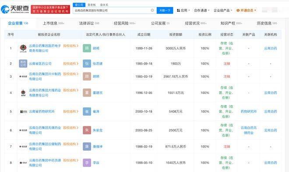Open company link 云南省医药公司

pos(40,64)
